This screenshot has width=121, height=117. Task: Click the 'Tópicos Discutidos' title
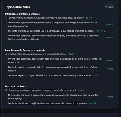point(18,7)
